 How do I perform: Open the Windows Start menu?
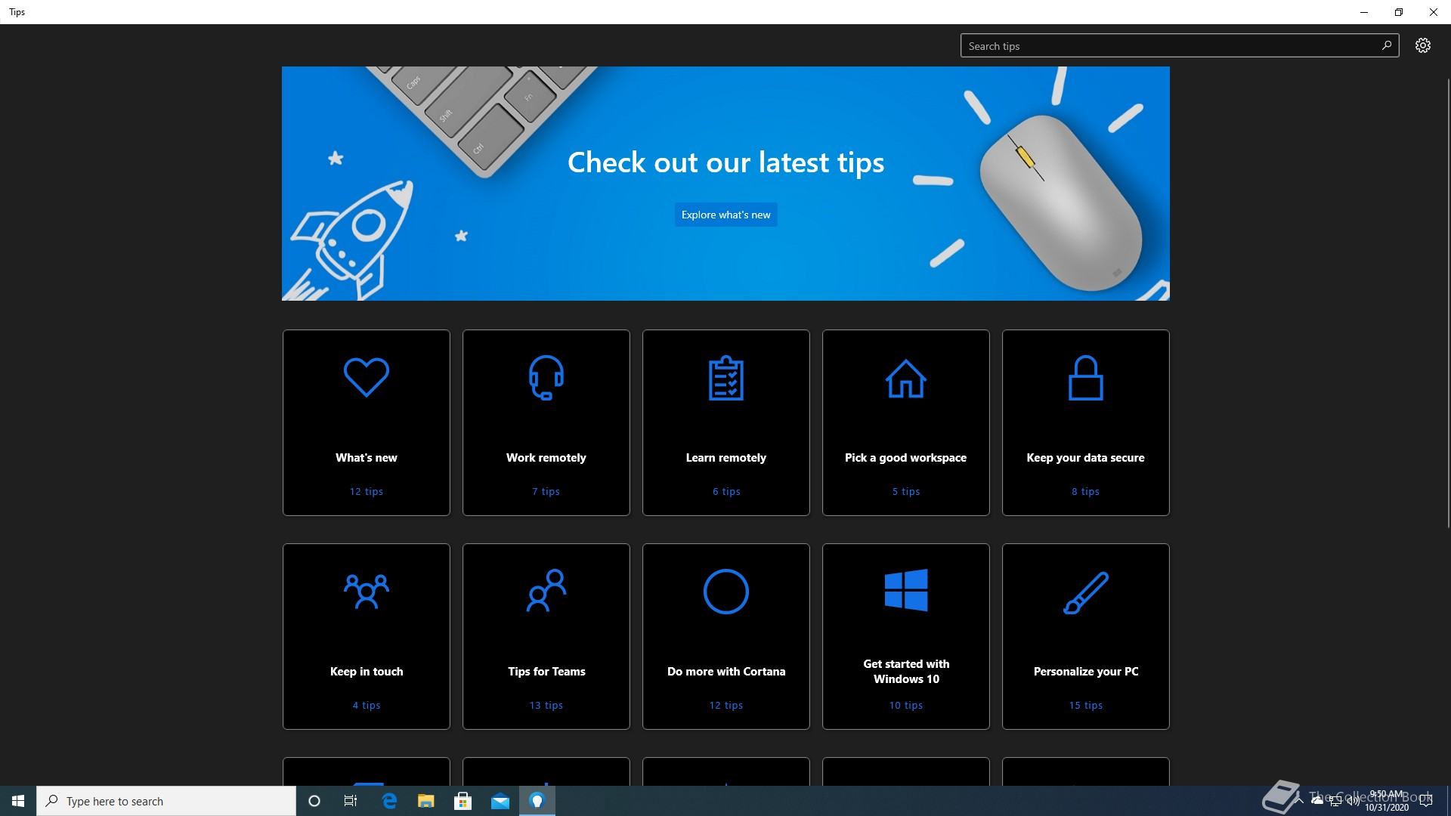pos(18,801)
